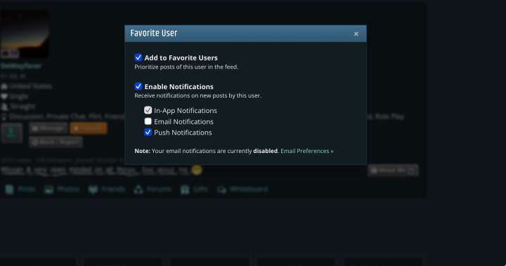Open the Email Preferences link
506x266 pixels.
(307, 151)
